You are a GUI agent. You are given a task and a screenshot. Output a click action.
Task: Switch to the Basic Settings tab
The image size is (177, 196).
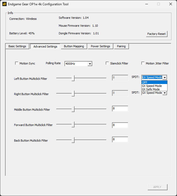coord(17,46)
